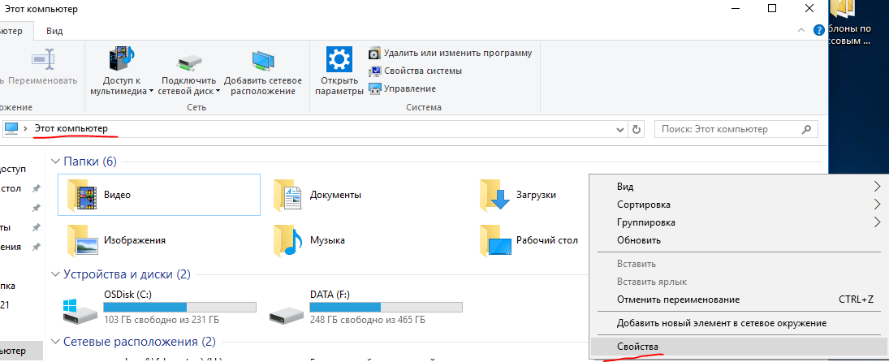889x362 pixels.
Task: Click the text 103 ГБ свободно из 231 ГБ
Action: click(162, 320)
